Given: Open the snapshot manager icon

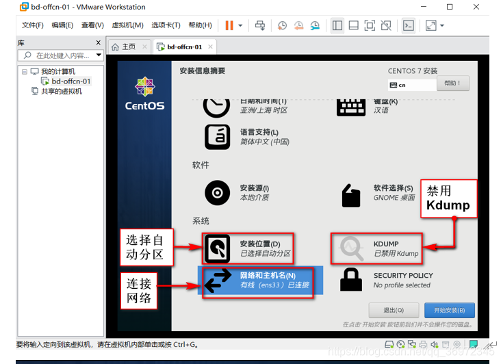Looking at the screenshot, I should (x=315, y=25).
